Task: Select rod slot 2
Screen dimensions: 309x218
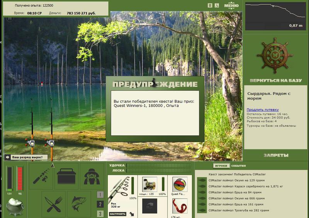Action: (100, 204)
